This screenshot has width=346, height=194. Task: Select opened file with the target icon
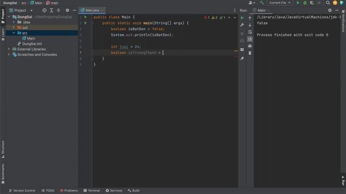(x=44, y=10)
